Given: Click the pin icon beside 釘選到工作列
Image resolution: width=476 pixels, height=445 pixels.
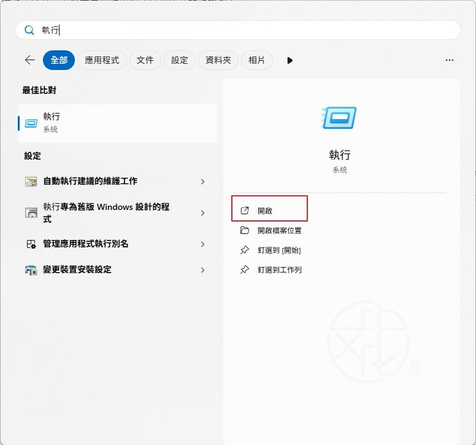Looking at the screenshot, I should click(244, 269).
